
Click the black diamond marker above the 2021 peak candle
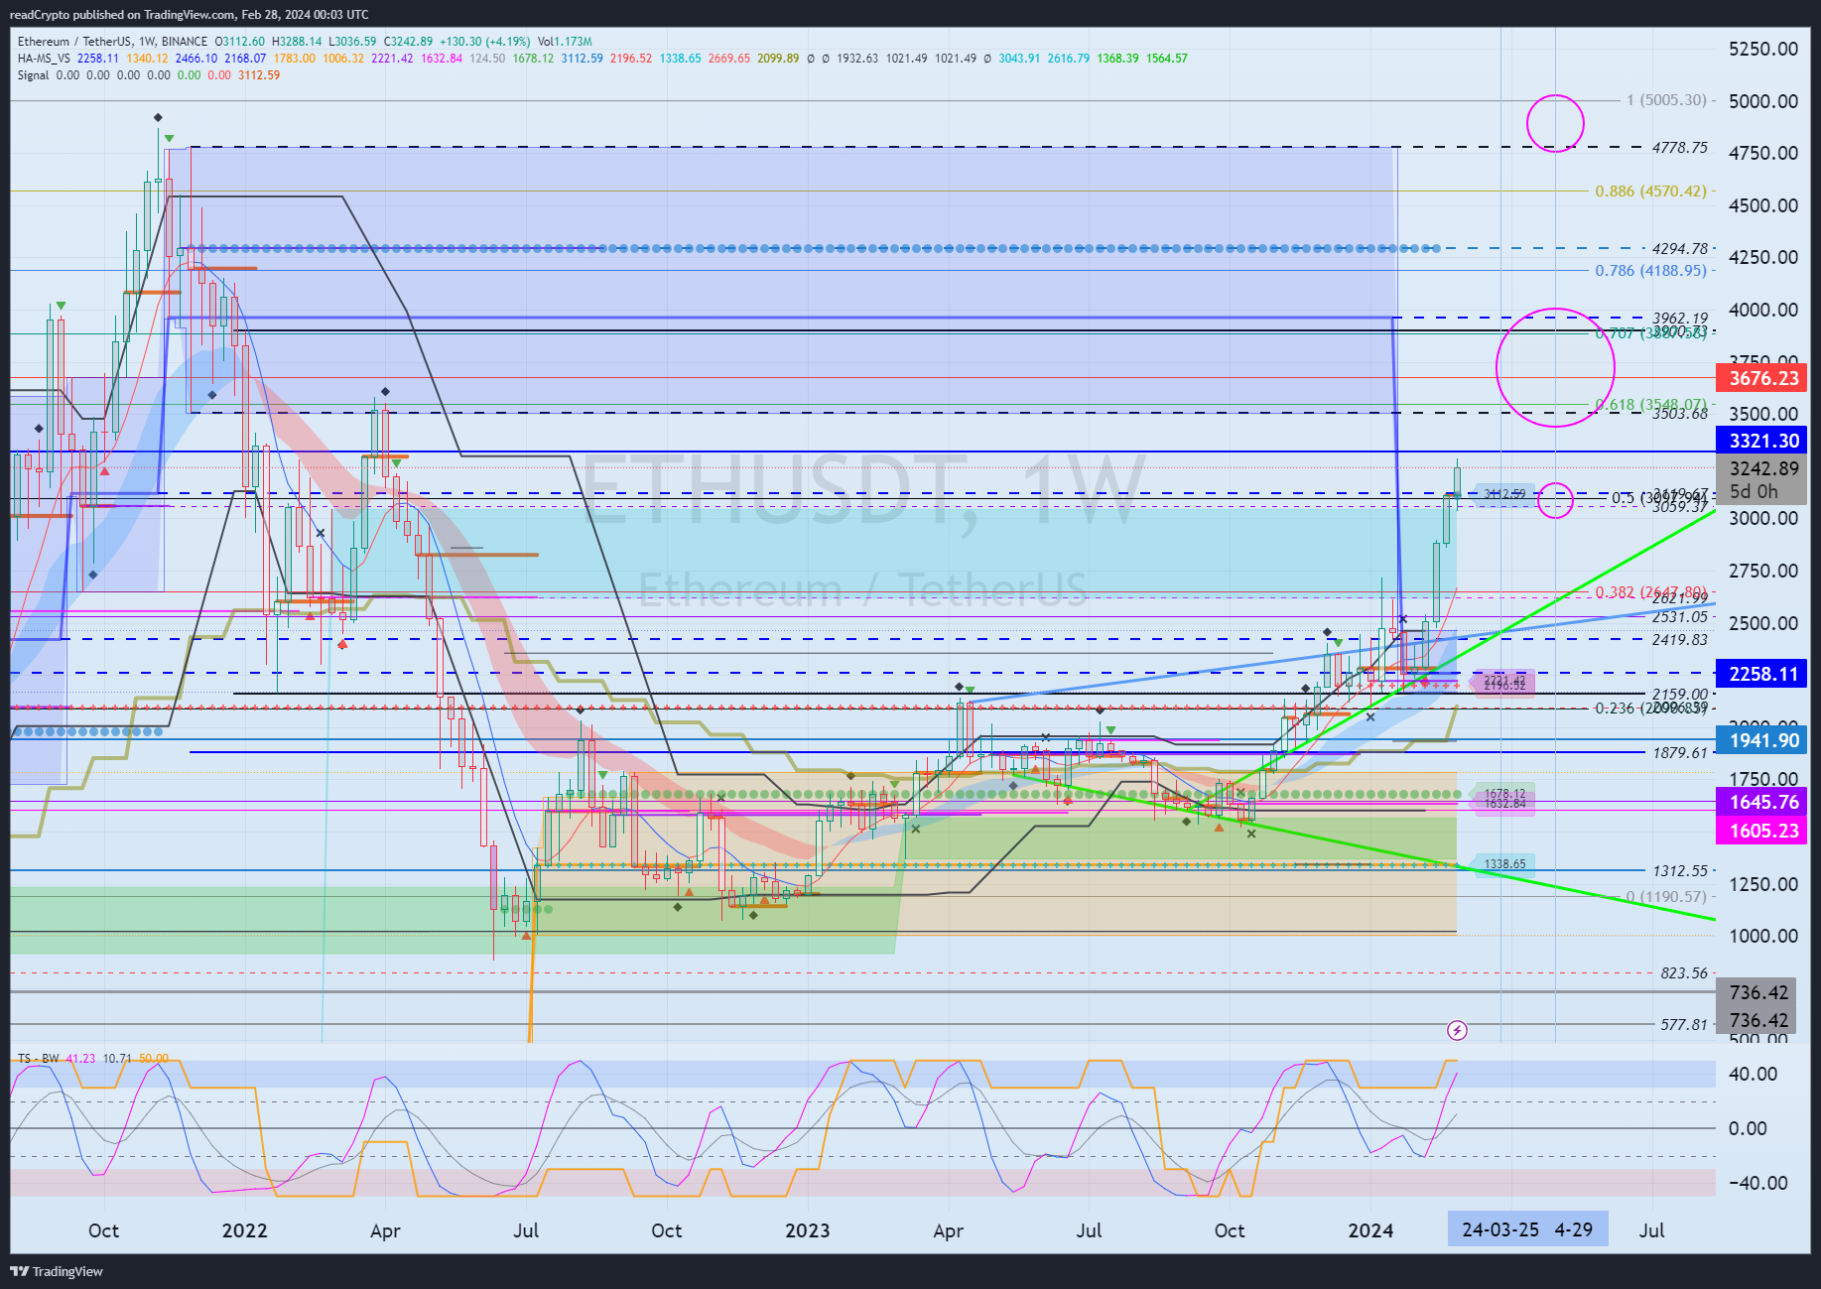(x=158, y=118)
